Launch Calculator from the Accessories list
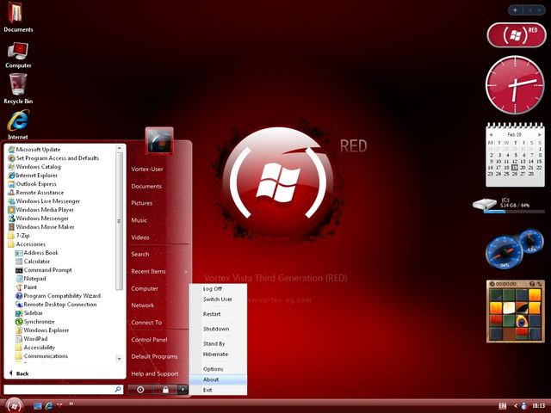 pos(36,262)
